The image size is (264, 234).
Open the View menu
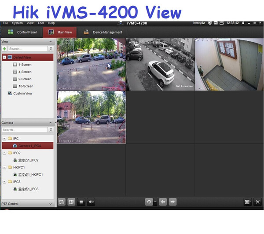30,23
